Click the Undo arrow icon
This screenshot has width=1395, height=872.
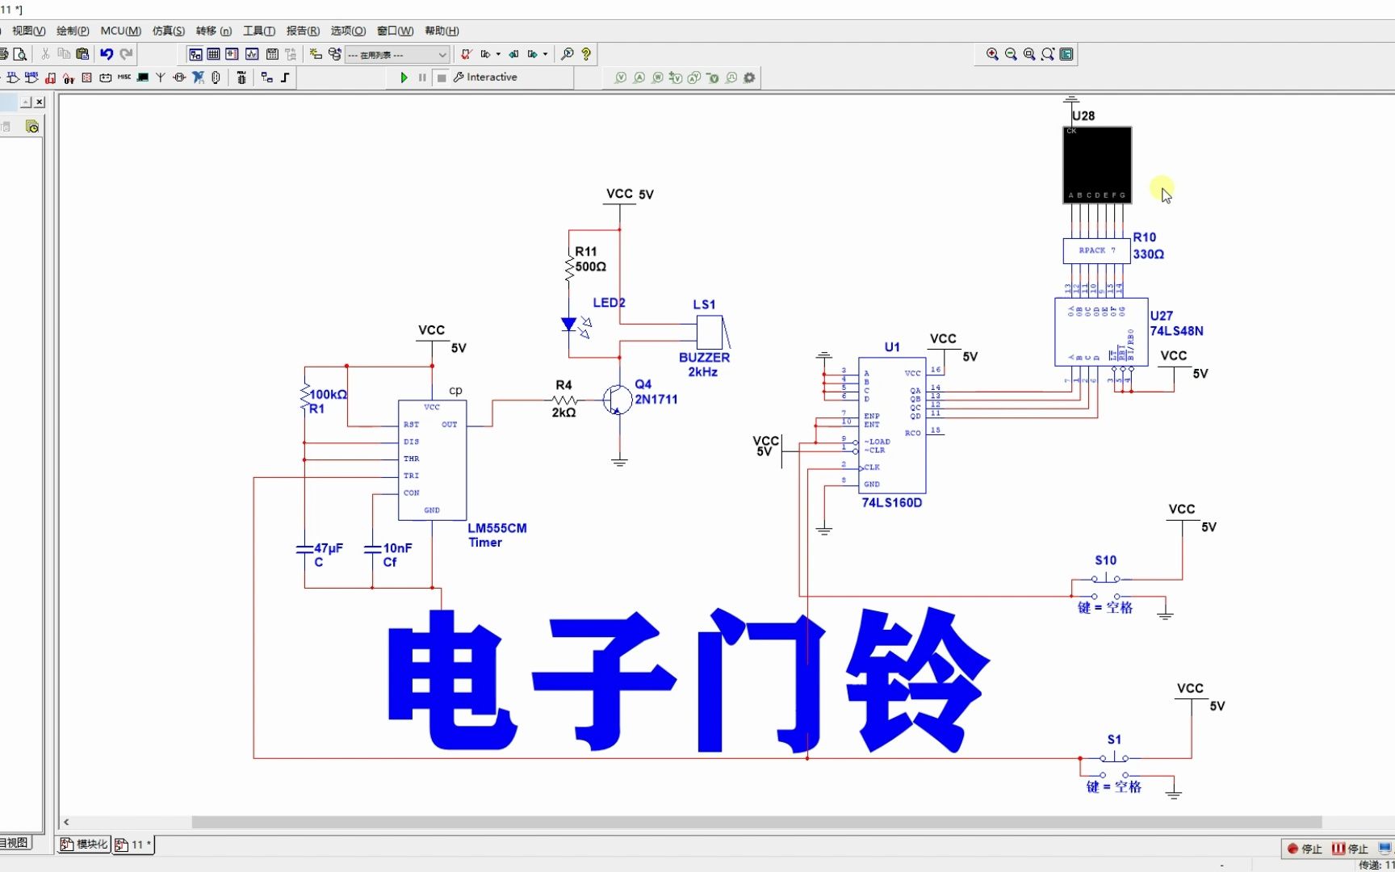[x=107, y=54]
